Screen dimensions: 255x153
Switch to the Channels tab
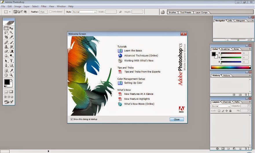pos(227,102)
